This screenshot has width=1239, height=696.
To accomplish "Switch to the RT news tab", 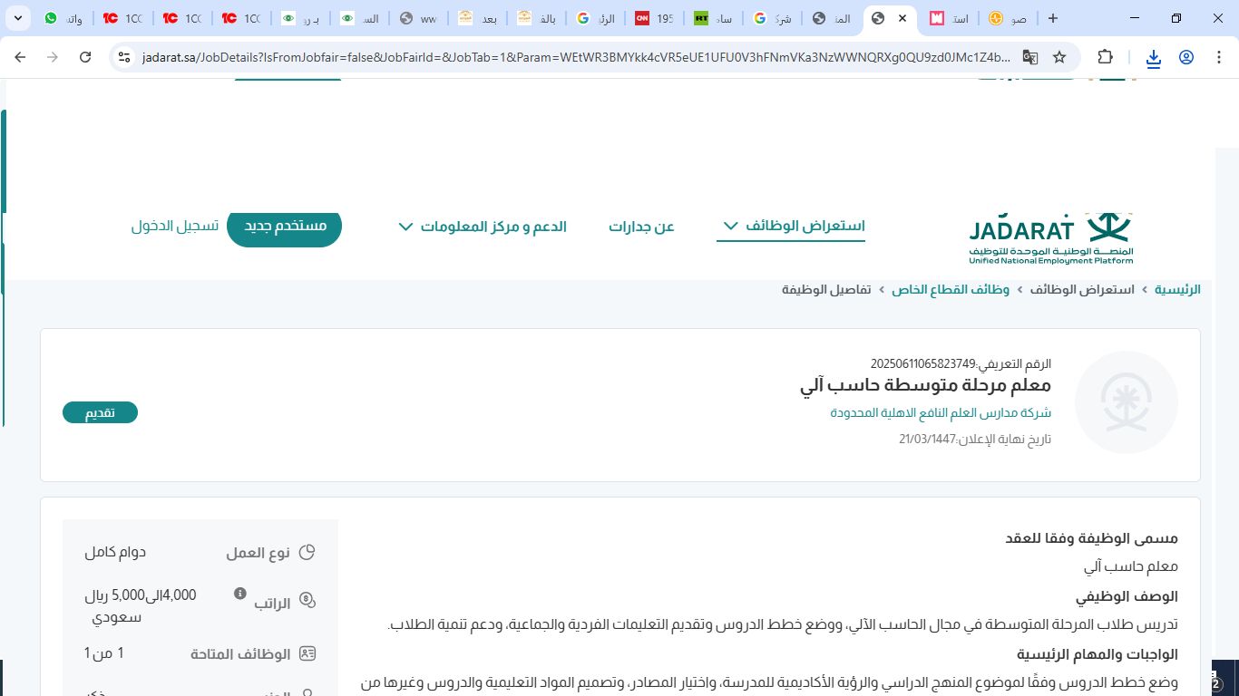I will click(715, 18).
